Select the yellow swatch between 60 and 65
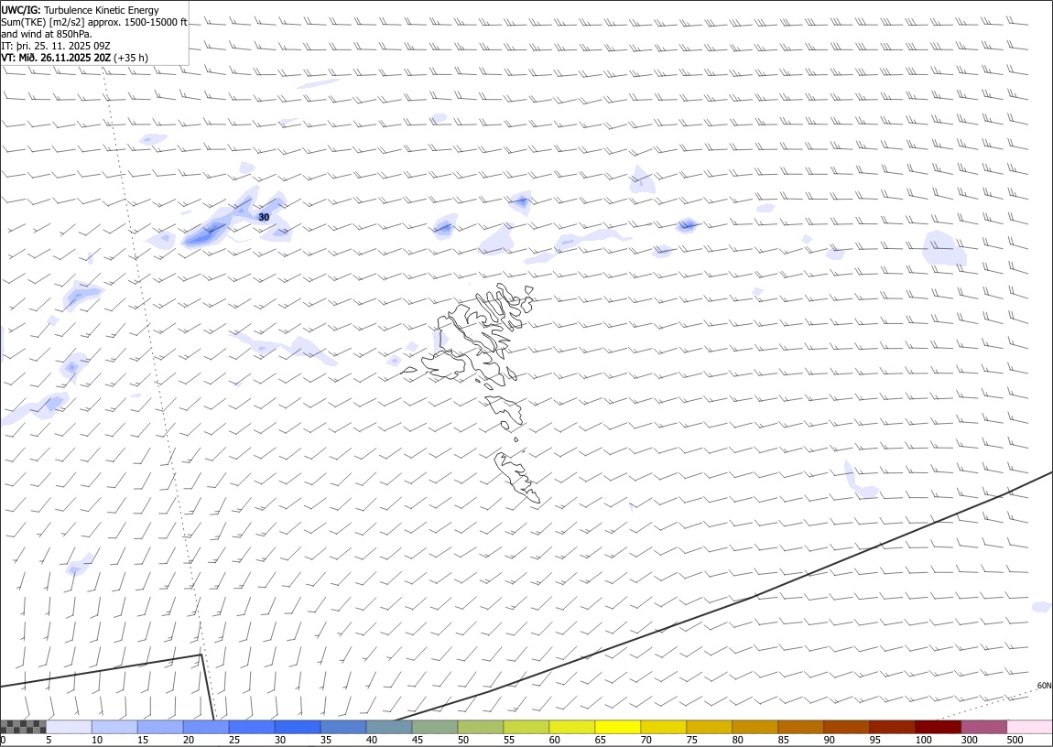 tap(571, 727)
